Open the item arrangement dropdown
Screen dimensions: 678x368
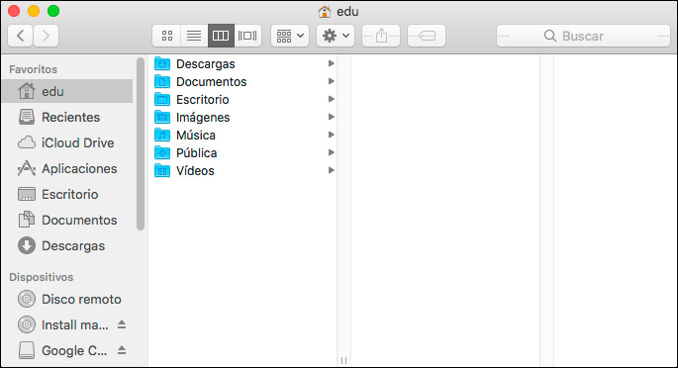[x=290, y=36]
